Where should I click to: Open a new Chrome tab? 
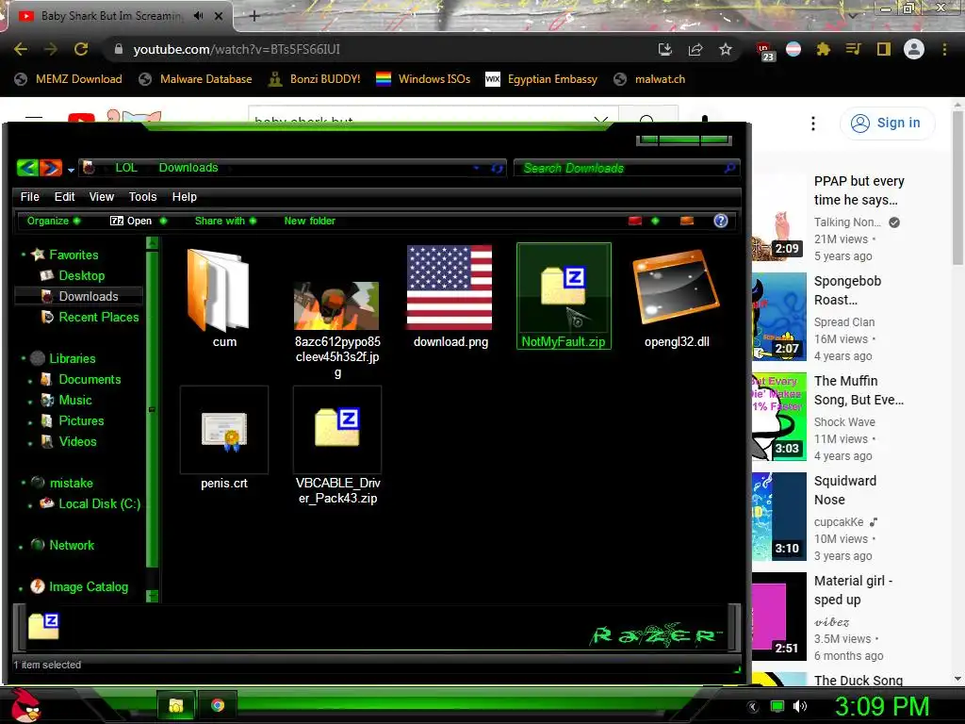[x=254, y=16]
